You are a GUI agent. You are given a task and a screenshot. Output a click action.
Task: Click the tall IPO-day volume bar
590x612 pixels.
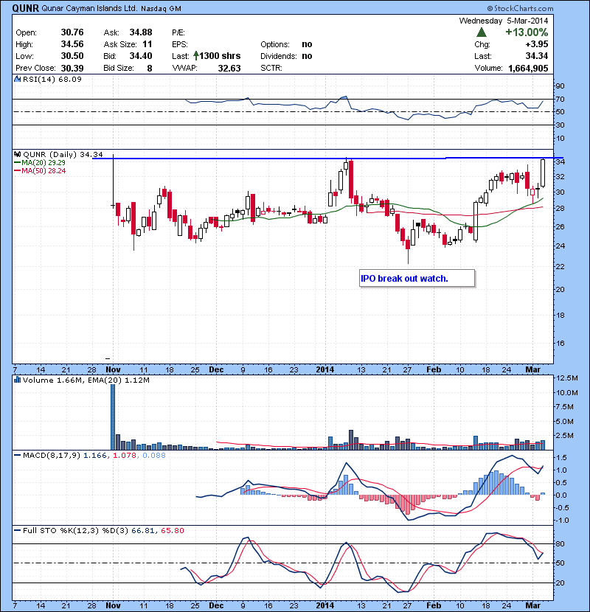coord(114,417)
